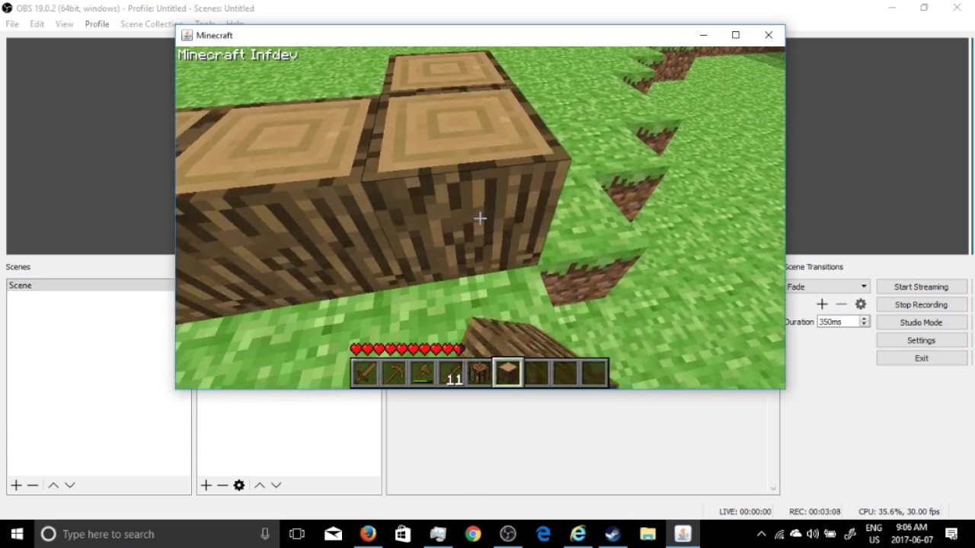Open Google Chrome from the taskbar
Screen dimensions: 975x548
pos(473,534)
